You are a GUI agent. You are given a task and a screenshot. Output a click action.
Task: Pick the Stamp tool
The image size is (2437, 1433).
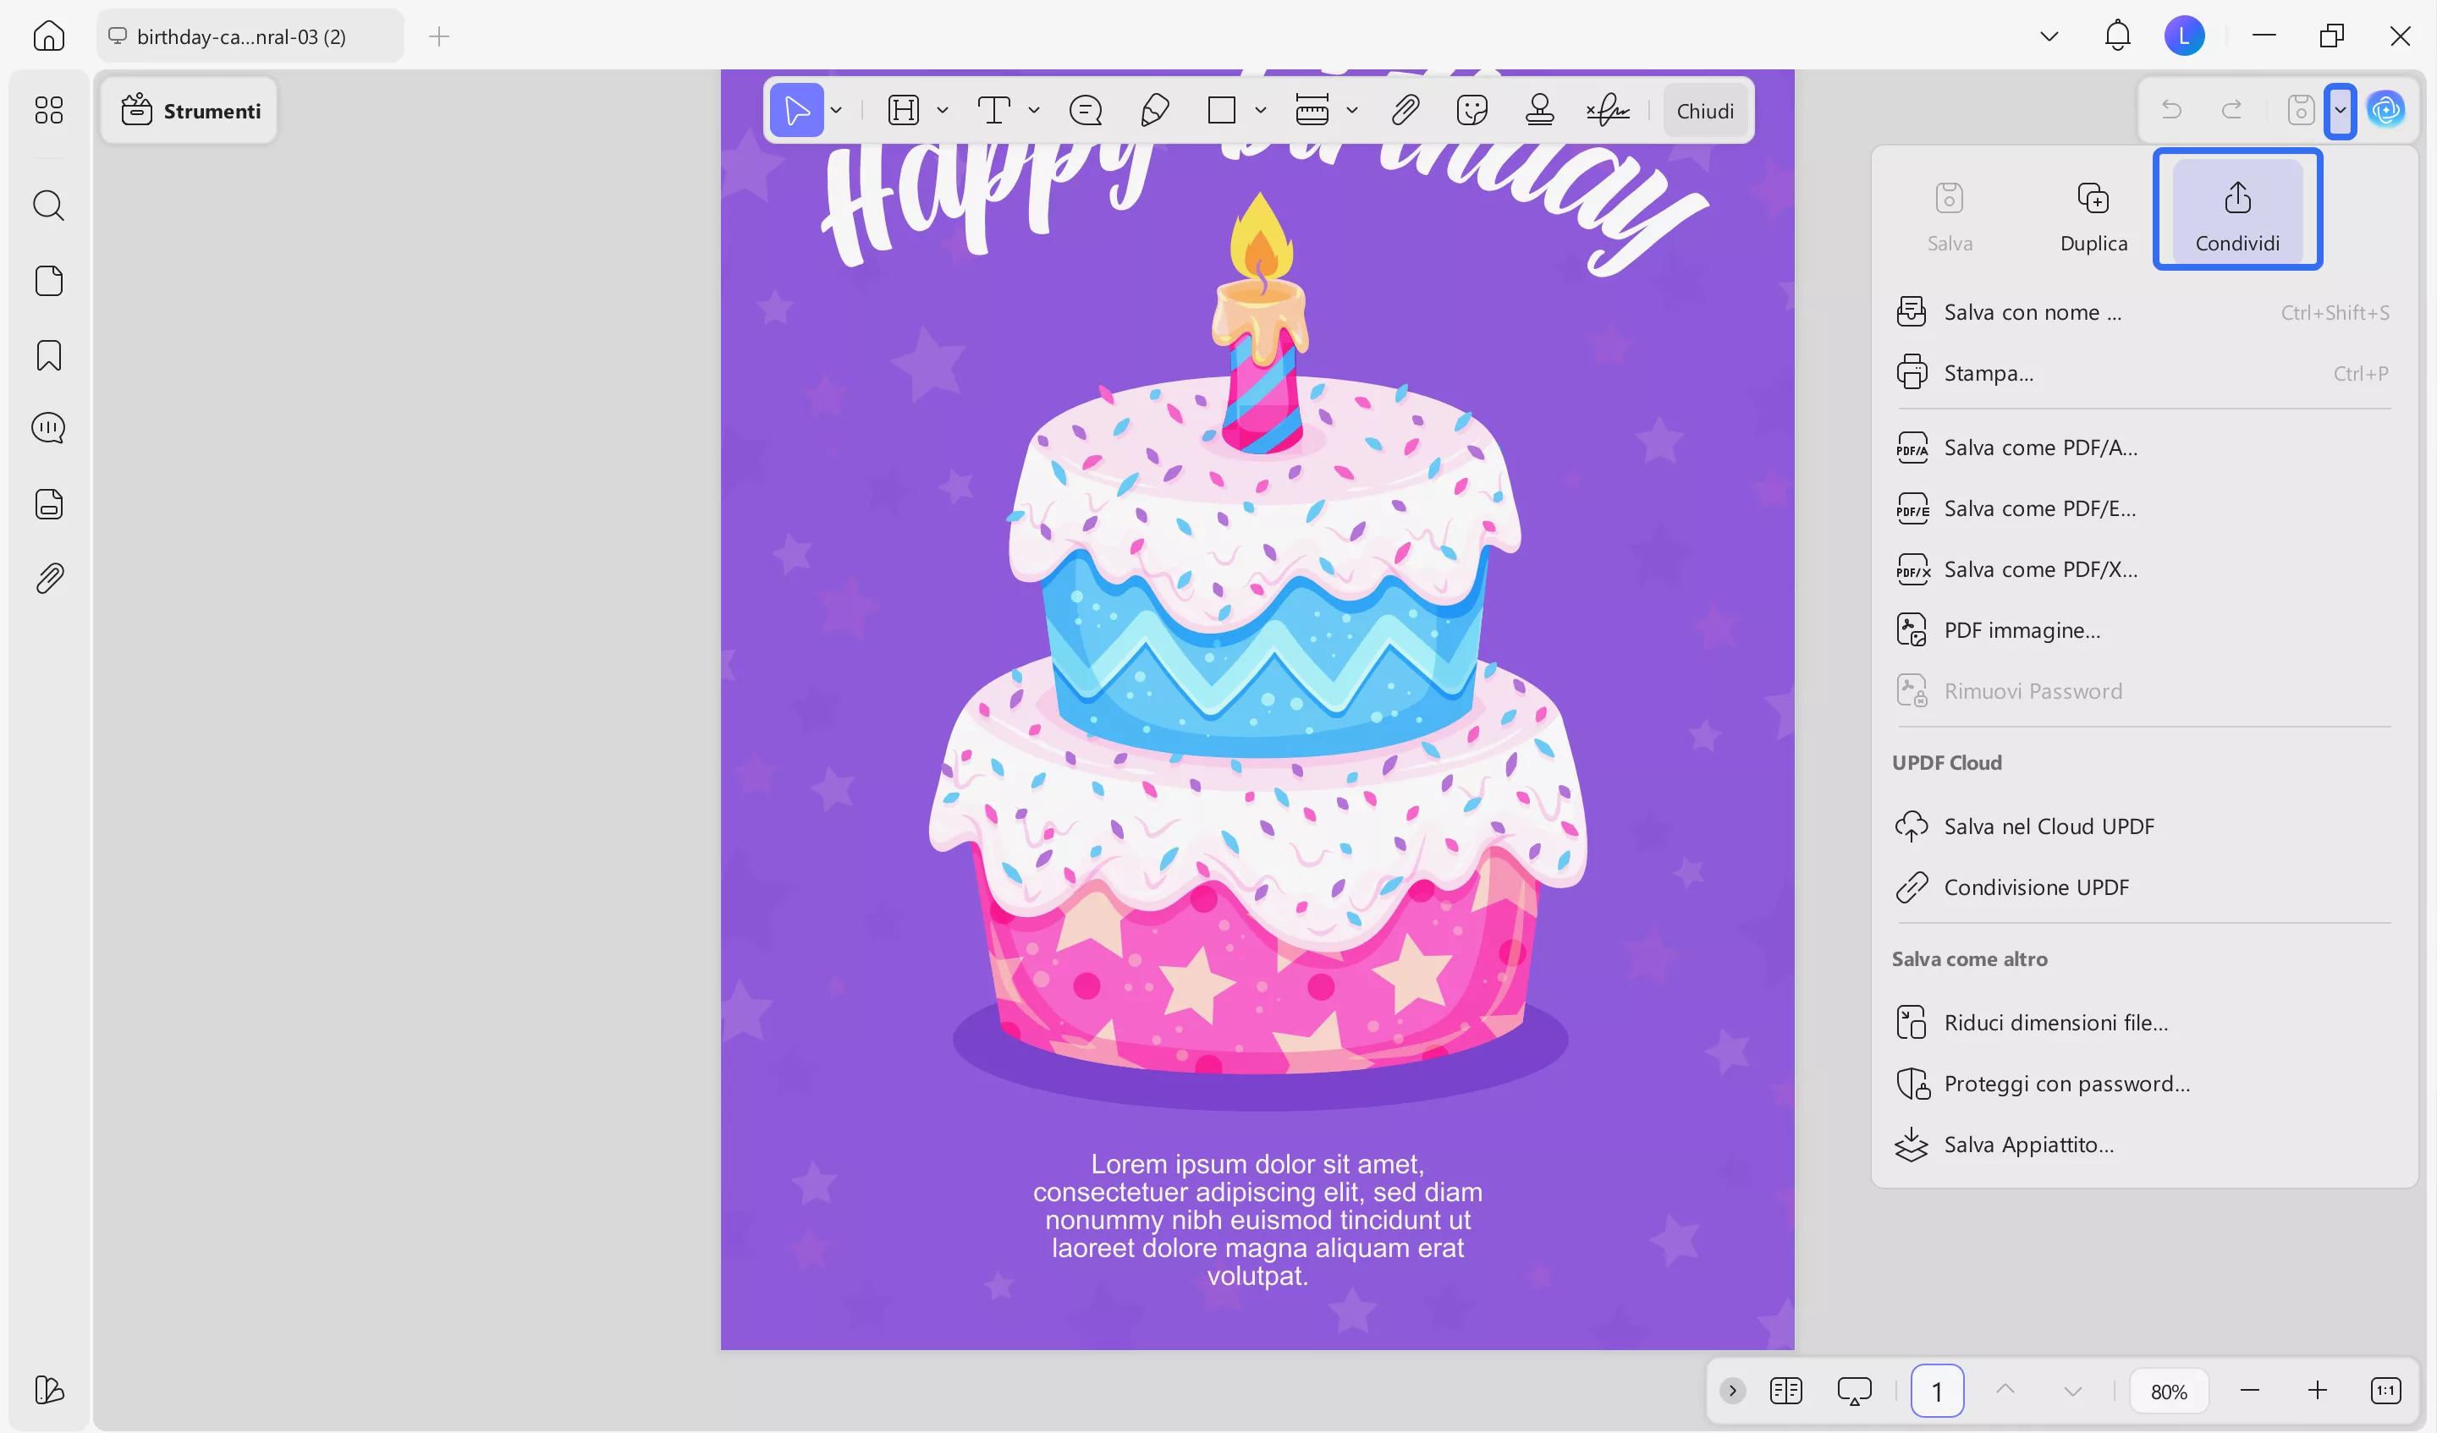click(1539, 110)
